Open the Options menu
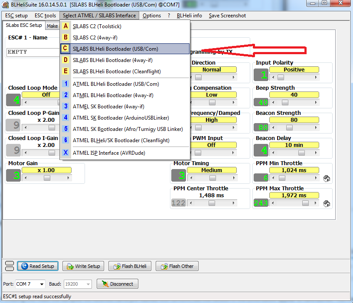 pos(152,16)
